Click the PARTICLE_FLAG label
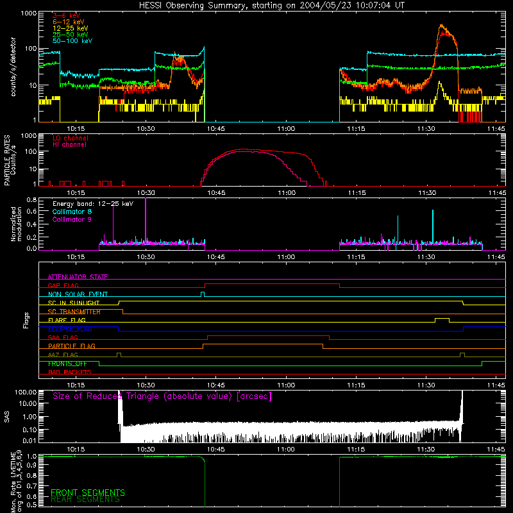 [x=72, y=346]
